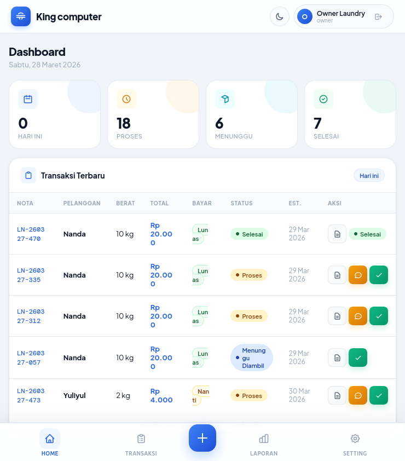Click the Nanti payment badge

point(200,396)
